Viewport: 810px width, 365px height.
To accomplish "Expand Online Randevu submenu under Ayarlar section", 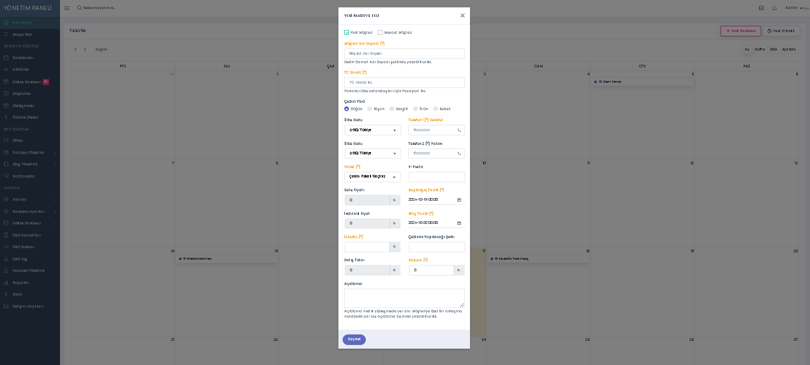I will pyautogui.click(x=30, y=223).
